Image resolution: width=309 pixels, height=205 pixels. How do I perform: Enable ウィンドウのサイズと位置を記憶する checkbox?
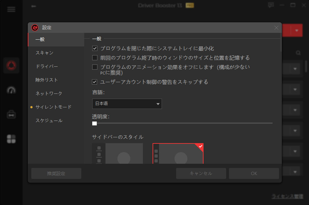click(95, 58)
